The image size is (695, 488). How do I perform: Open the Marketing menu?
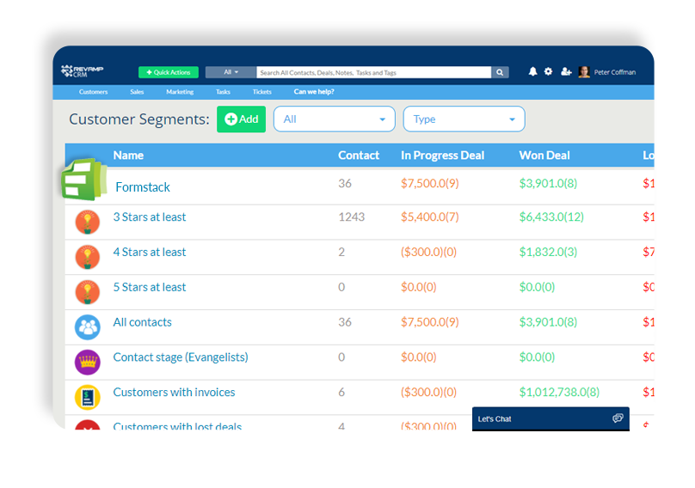[x=180, y=92]
